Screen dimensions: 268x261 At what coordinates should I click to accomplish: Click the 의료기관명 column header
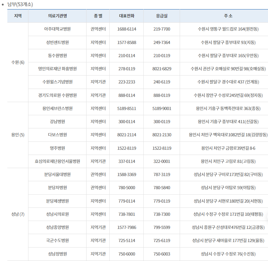coord(57,16)
